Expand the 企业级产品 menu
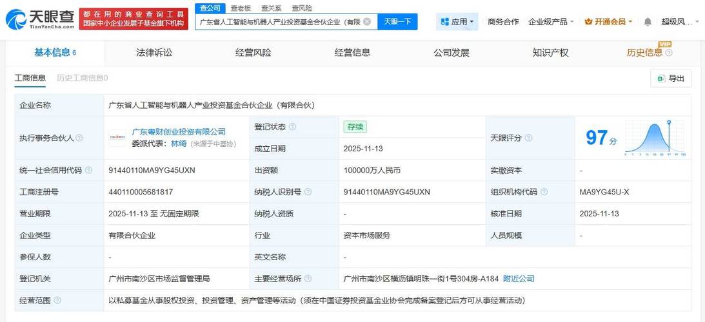Screen dimensions: 705x322 pyautogui.click(x=551, y=21)
